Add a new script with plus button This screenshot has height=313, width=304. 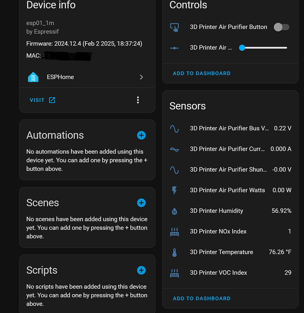coord(141,270)
